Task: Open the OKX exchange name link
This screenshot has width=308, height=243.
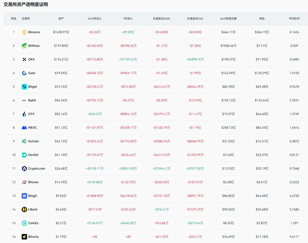Action: click(32, 59)
